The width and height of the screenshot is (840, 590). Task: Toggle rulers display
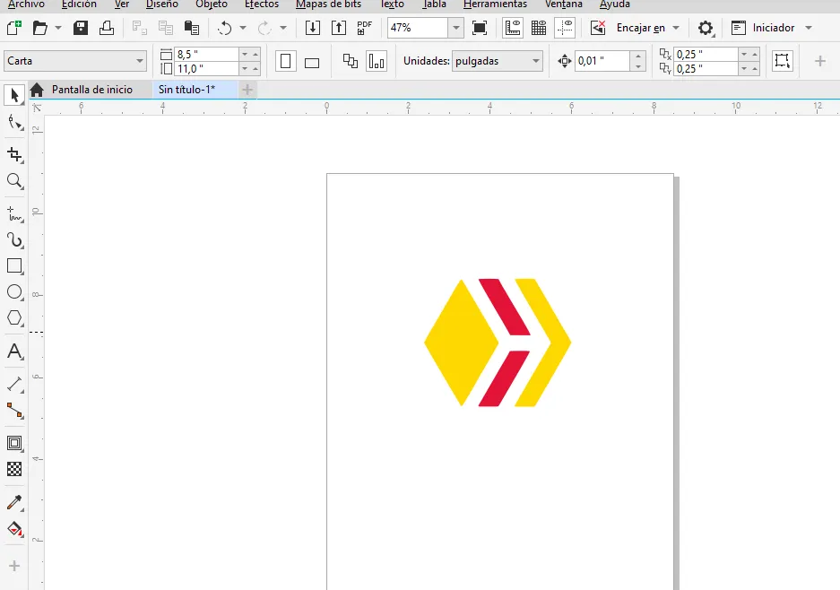[x=513, y=28]
